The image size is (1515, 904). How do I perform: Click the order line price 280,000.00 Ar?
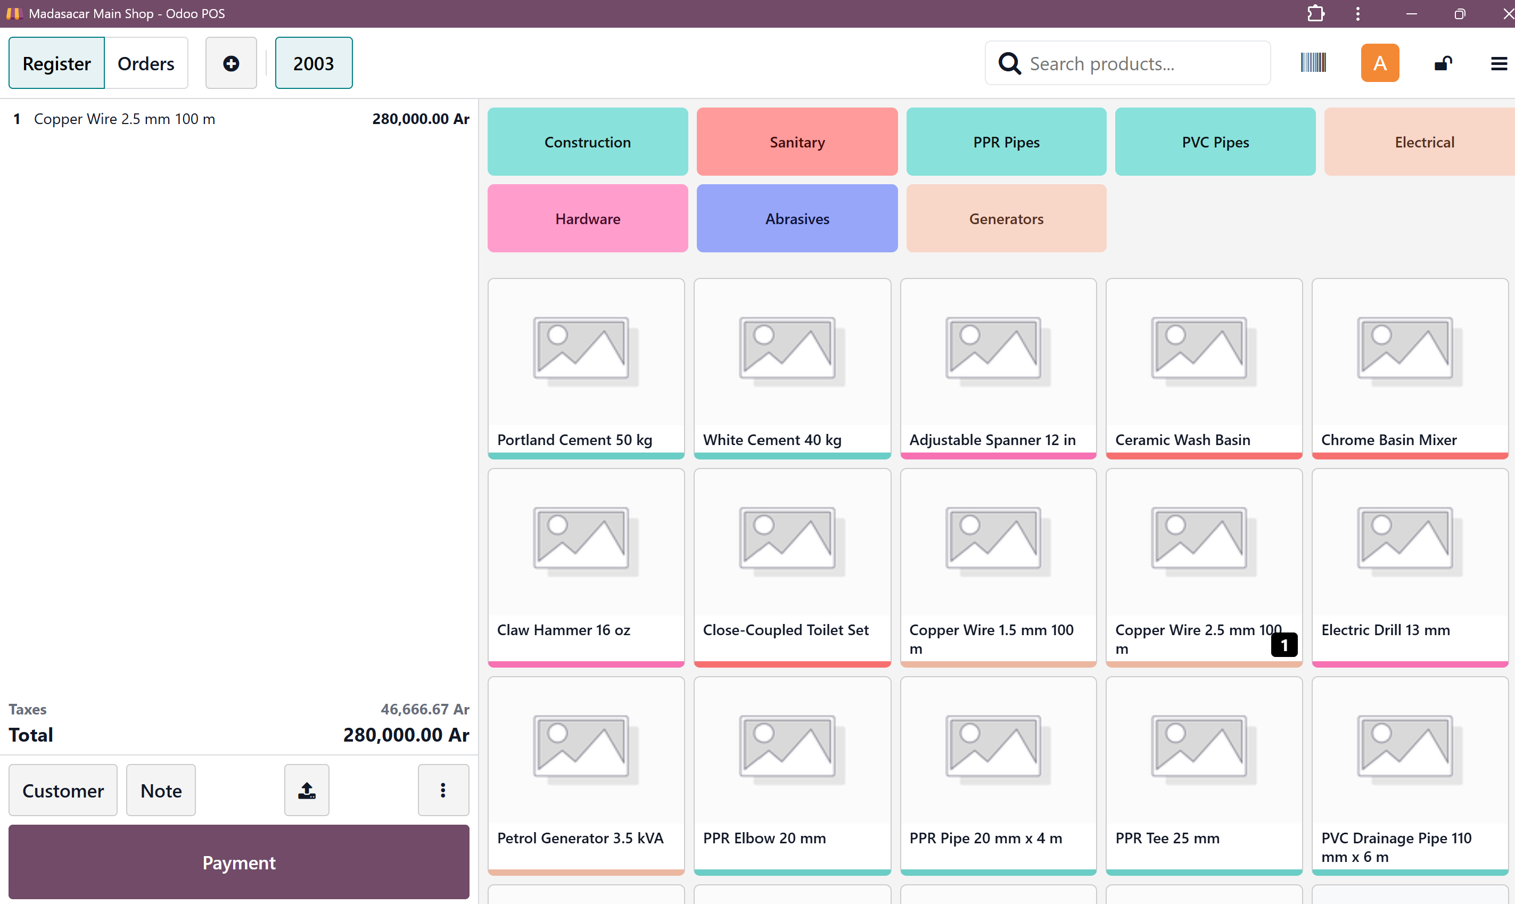tap(421, 119)
